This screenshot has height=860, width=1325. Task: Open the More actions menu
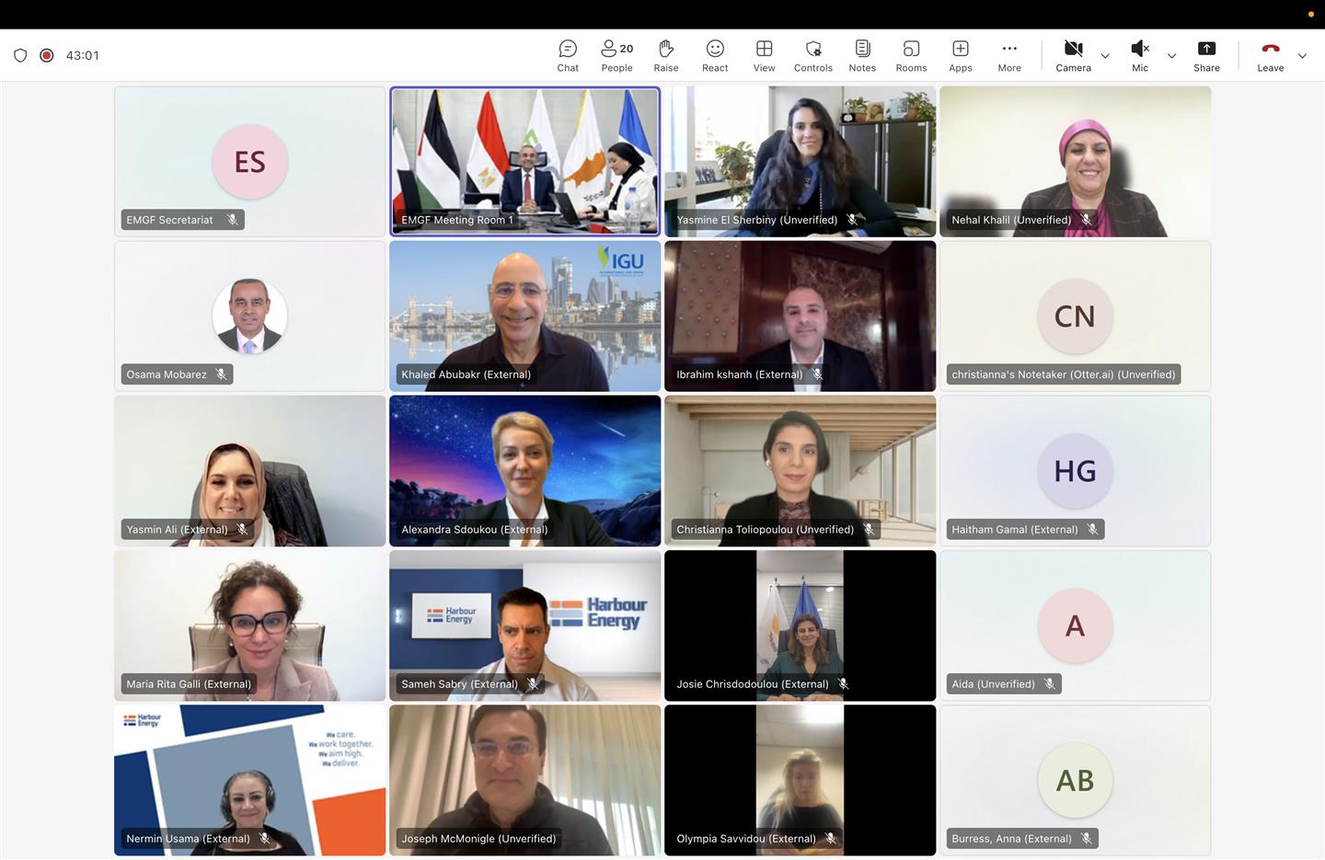pyautogui.click(x=1009, y=55)
